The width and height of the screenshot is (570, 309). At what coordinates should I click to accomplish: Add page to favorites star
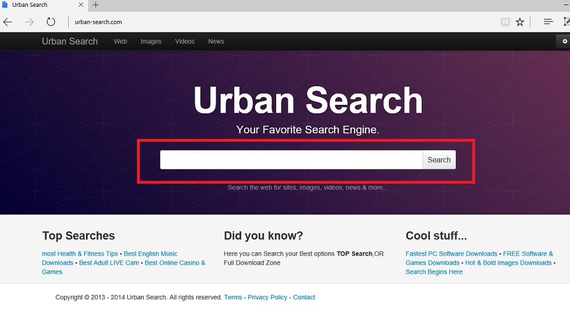(x=520, y=22)
